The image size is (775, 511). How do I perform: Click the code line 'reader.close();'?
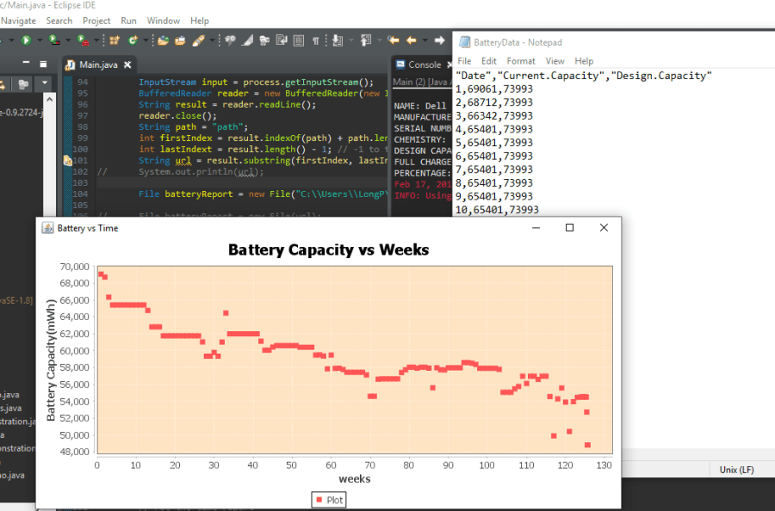pos(177,115)
